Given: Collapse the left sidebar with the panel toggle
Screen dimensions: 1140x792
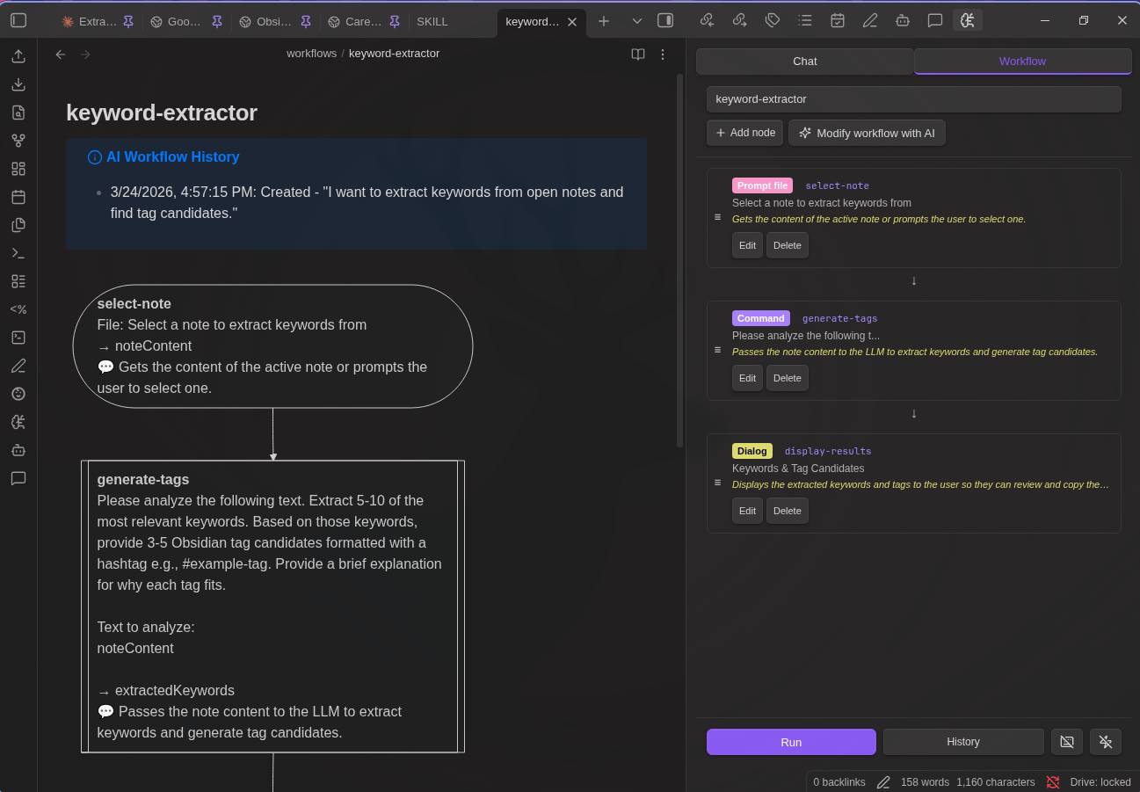Looking at the screenshot, I should click(x=18, y=19).
